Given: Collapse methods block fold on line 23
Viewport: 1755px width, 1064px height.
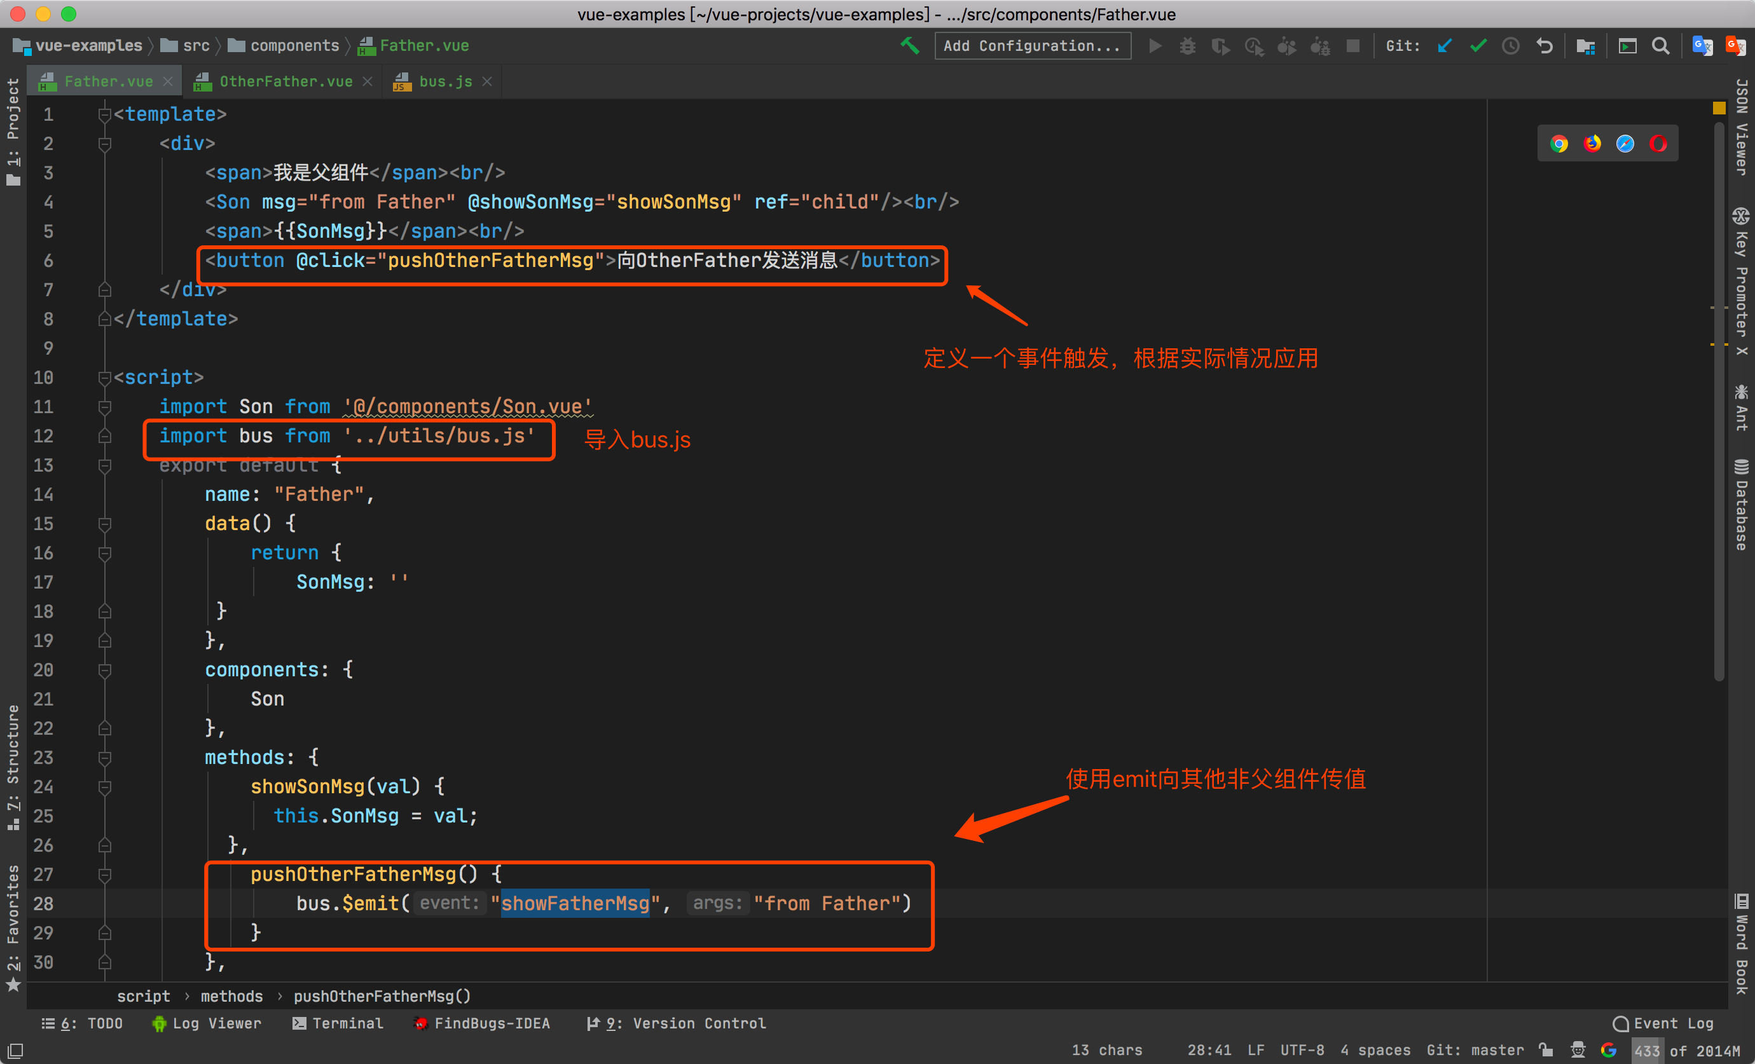Looking at the screenshot, I should coord(105,758).
